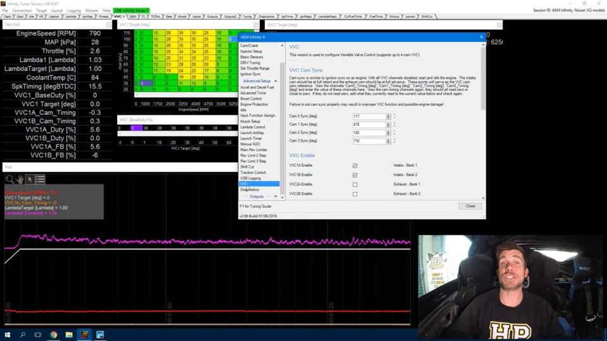Select Knock Setup in wizard list
This screenshot has width=607, height=341.
click(250, 121)
